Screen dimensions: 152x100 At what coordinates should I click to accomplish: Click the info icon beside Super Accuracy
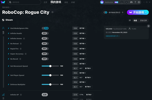(x=26, y=54)
